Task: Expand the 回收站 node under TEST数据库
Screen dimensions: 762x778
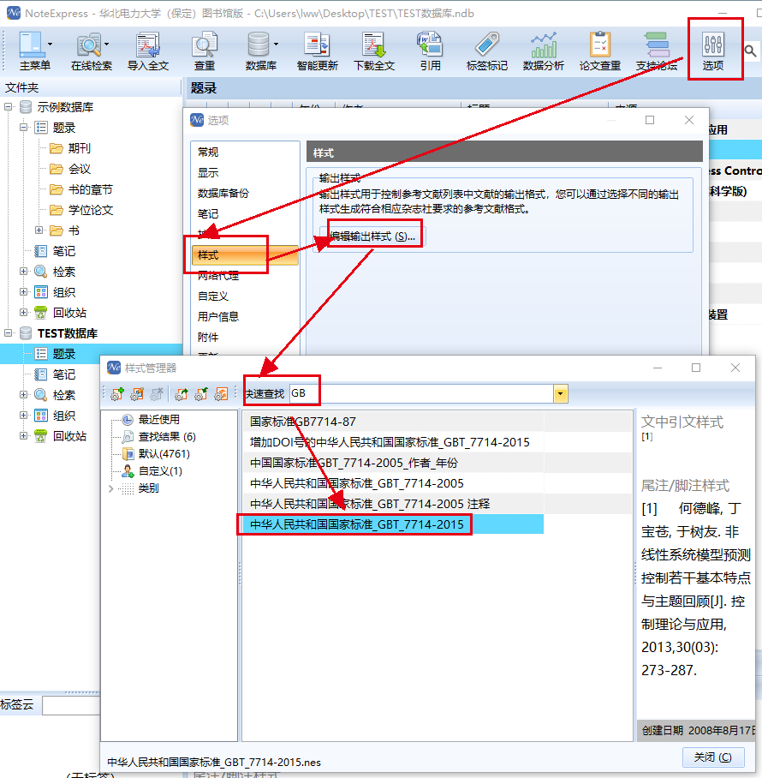Action: coord(23,435)
